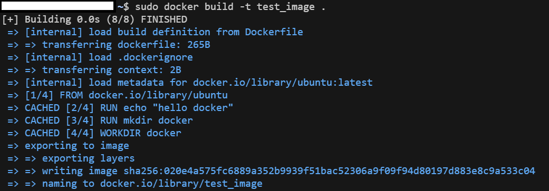549x191 pixels.
Task: Click the CACHED [2/4] RUN echo line
Action: pyautogui.click(x=120, y=108)
